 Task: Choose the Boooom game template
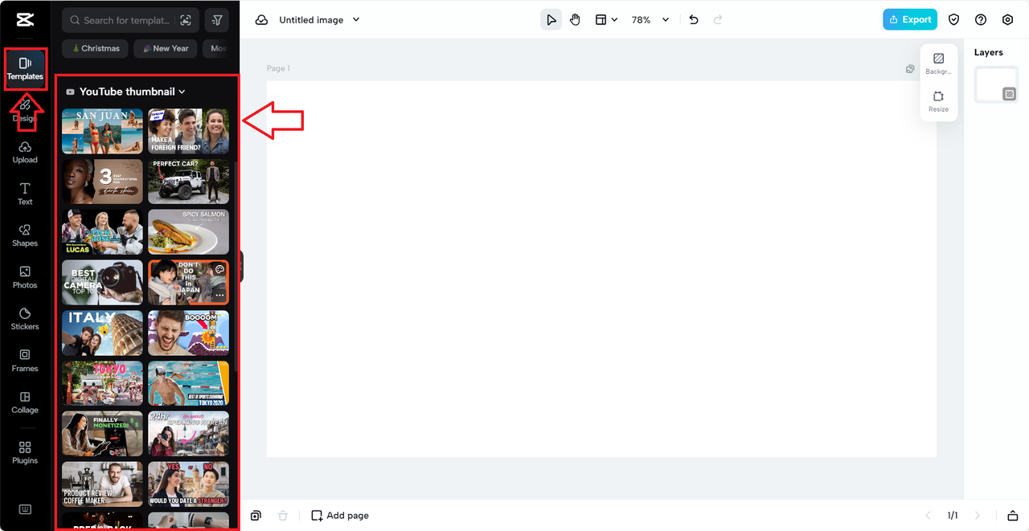point(188,333)
